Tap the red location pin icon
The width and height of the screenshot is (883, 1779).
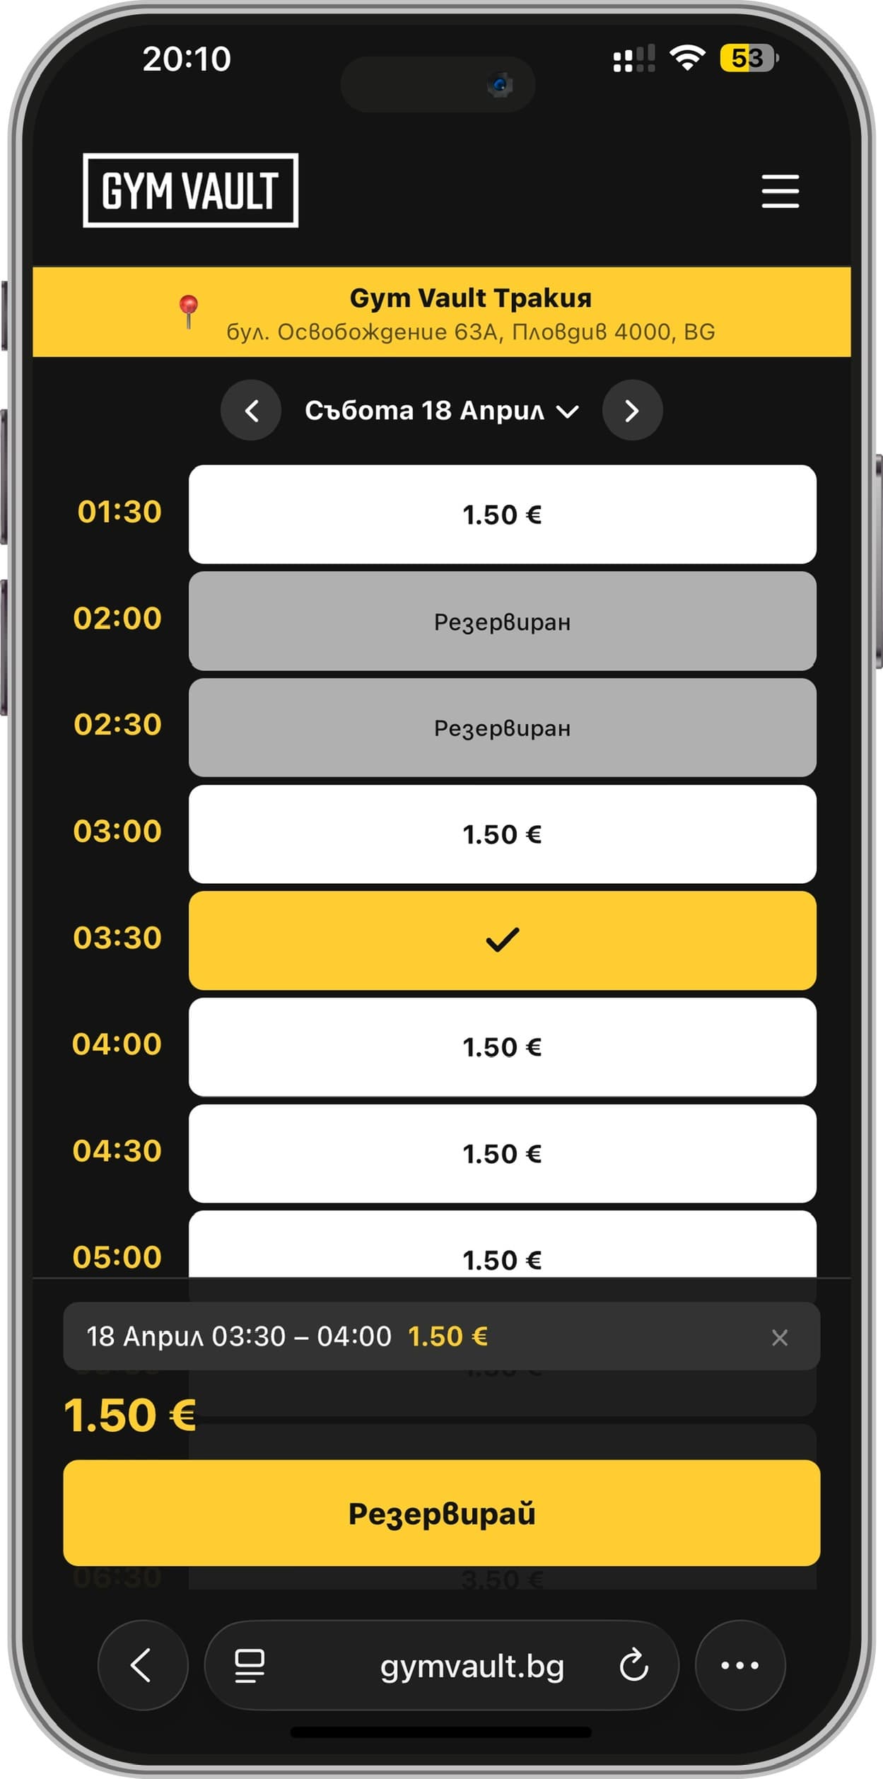(188, 311)
